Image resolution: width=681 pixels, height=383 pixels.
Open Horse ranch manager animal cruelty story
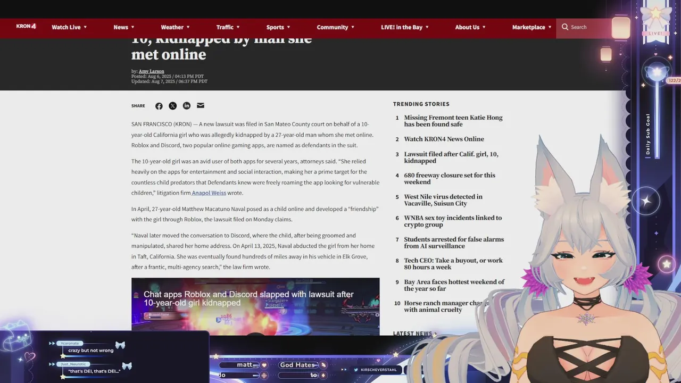[446, 306]
